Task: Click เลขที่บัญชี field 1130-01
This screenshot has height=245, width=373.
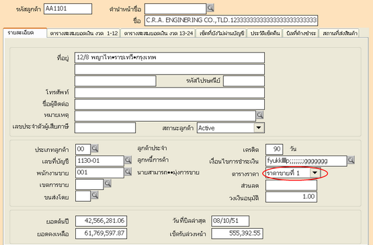Action: 99,161
